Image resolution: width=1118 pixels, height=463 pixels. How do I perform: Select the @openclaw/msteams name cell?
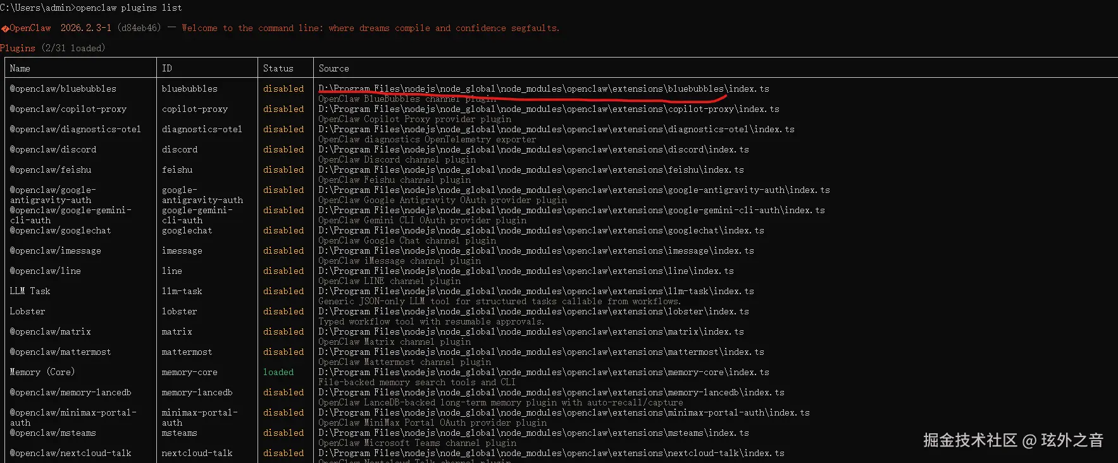pos(53,433)
